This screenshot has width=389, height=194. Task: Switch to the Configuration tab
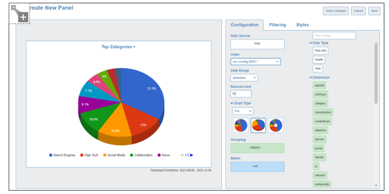[x=244, y=25]
